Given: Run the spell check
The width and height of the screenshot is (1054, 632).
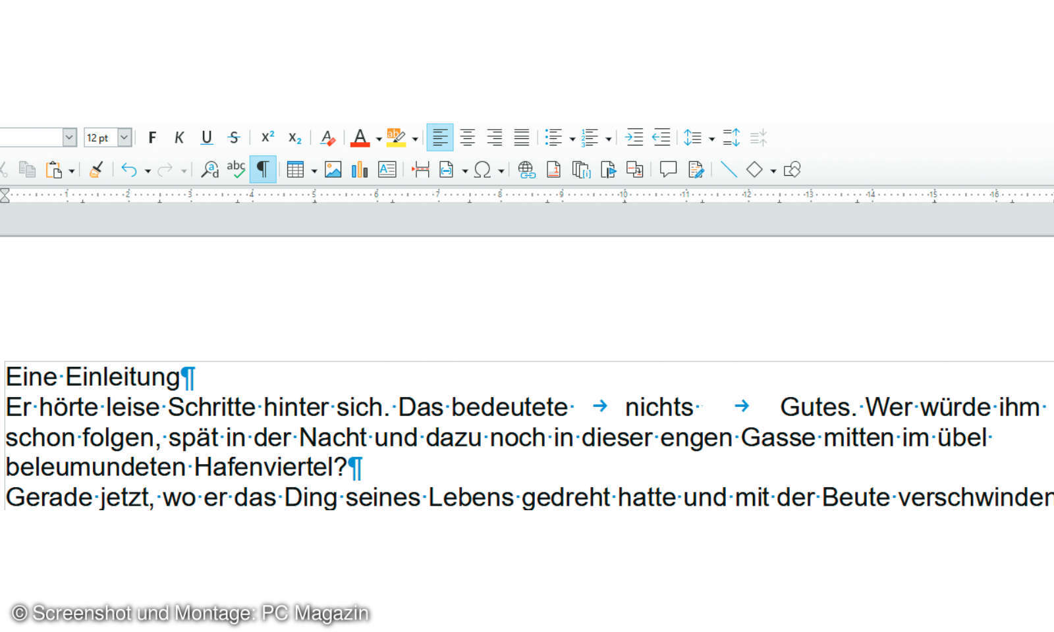Looking at the screenshot, I should [236, 169].
